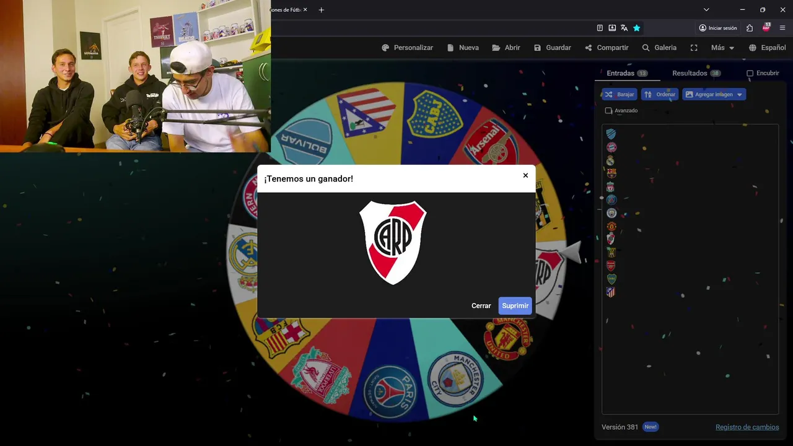Toggle the blue bookmark star
The height and width of the screenshot is (446, 793).
click(636, 28)
